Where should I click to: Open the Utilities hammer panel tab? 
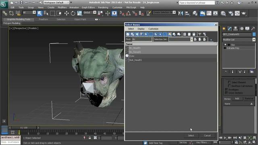(253, 29)
